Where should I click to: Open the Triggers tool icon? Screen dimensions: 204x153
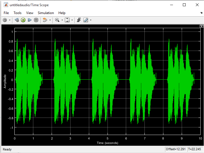pyautogui.click(x=79, y=20)
